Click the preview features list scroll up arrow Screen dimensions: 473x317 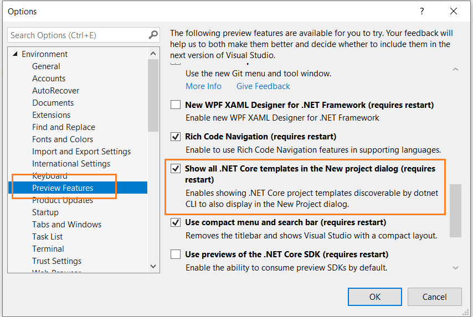point(455,69)
